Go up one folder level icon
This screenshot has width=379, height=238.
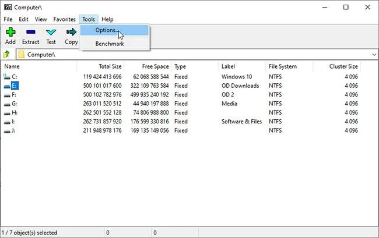(x=6, y=54)
